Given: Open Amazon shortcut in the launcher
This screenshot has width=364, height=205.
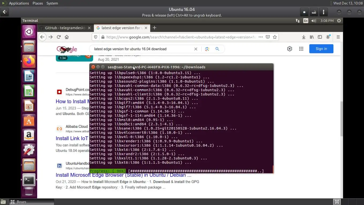Looking at the screenshot, I should pyautogui.click(x=29, y=135).
